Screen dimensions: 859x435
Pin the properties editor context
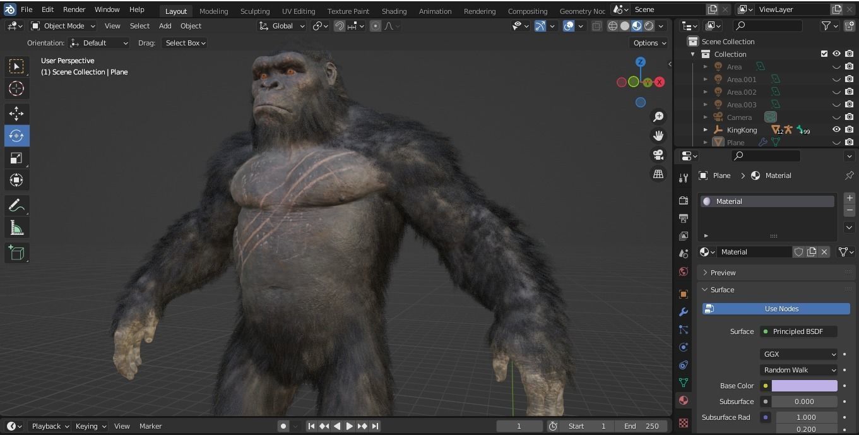pos(849,176)
